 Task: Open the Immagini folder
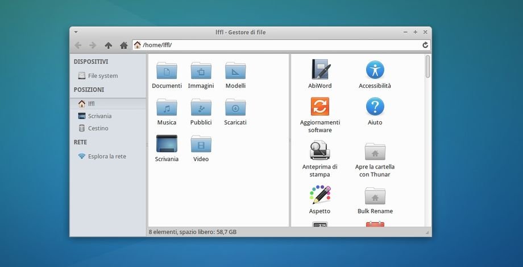[x=201, y=71]
